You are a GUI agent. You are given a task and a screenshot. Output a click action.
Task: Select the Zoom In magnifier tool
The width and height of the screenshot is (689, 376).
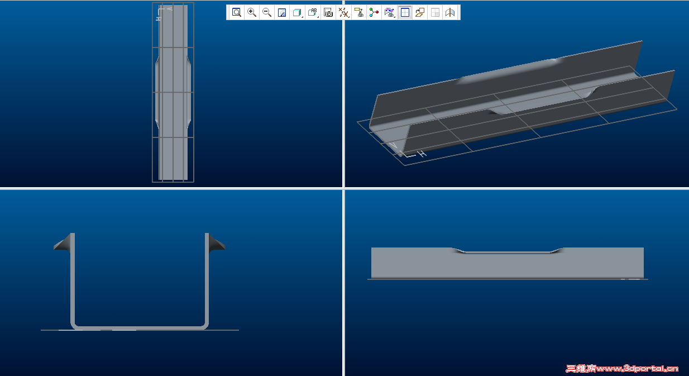click(252, 12)
